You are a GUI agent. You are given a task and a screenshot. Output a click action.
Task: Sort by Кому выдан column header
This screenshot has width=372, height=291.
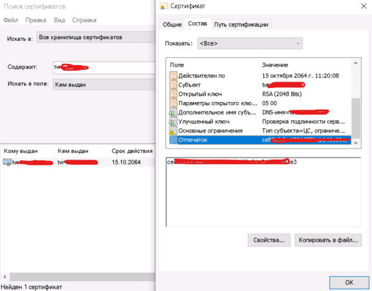pos(27,151)
